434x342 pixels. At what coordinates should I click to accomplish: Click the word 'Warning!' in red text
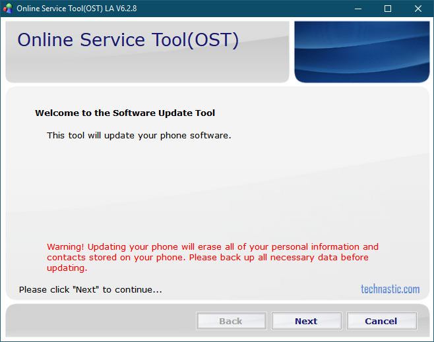tap(65, 247)
